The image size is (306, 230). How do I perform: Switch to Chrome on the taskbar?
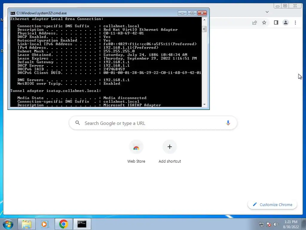[63, 224]
